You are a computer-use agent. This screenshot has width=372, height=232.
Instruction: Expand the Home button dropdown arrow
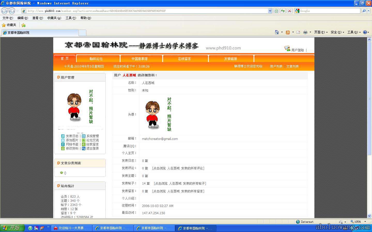(282, 32)
